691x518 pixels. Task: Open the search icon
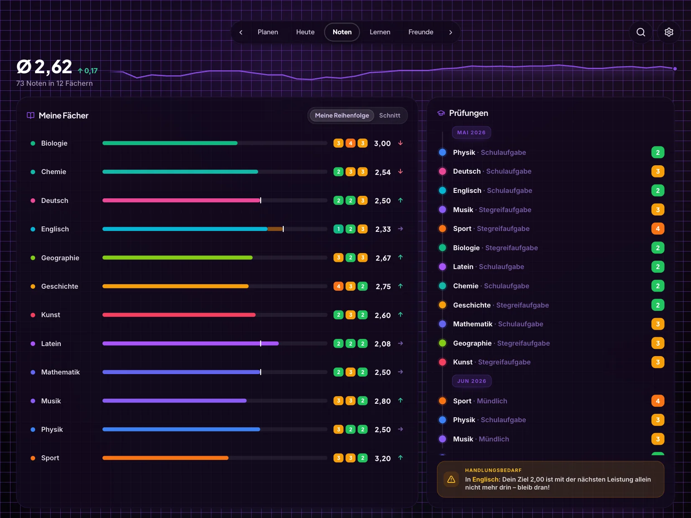[x=641, y=32]
